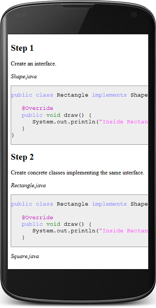Click "Inside Rectan" string in Step 1 code
Viewport: 156px width, 308px height.
point(123,122)
